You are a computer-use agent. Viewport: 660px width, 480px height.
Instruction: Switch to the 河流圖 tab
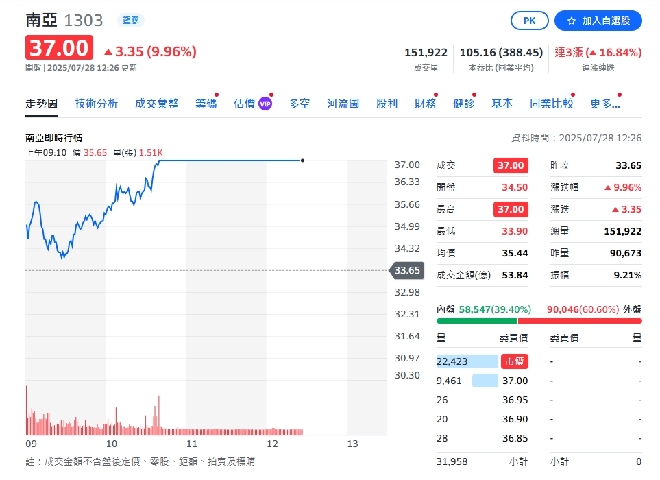tap(342, 103)
